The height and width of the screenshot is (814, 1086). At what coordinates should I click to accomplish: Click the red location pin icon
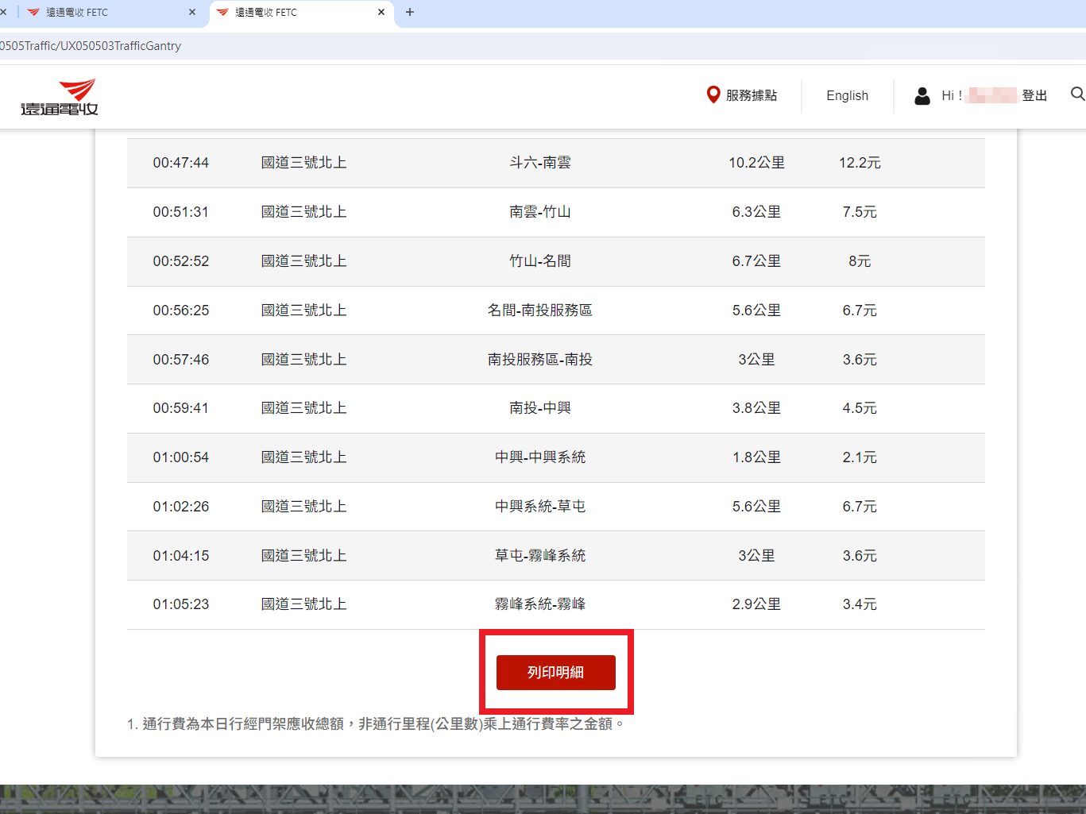pos(713,95)
